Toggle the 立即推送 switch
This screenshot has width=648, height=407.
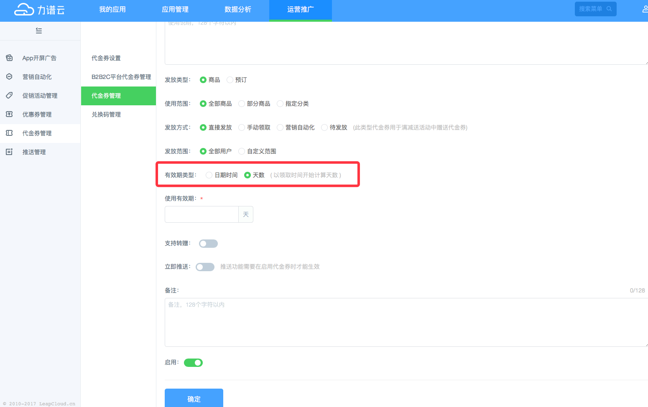[x=205, y=267]
